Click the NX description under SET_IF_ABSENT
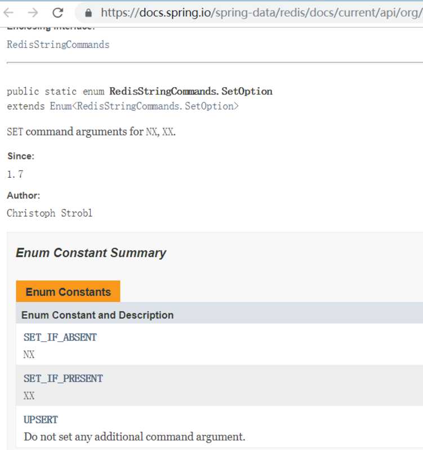423x450 pixels. coord(29,354)
